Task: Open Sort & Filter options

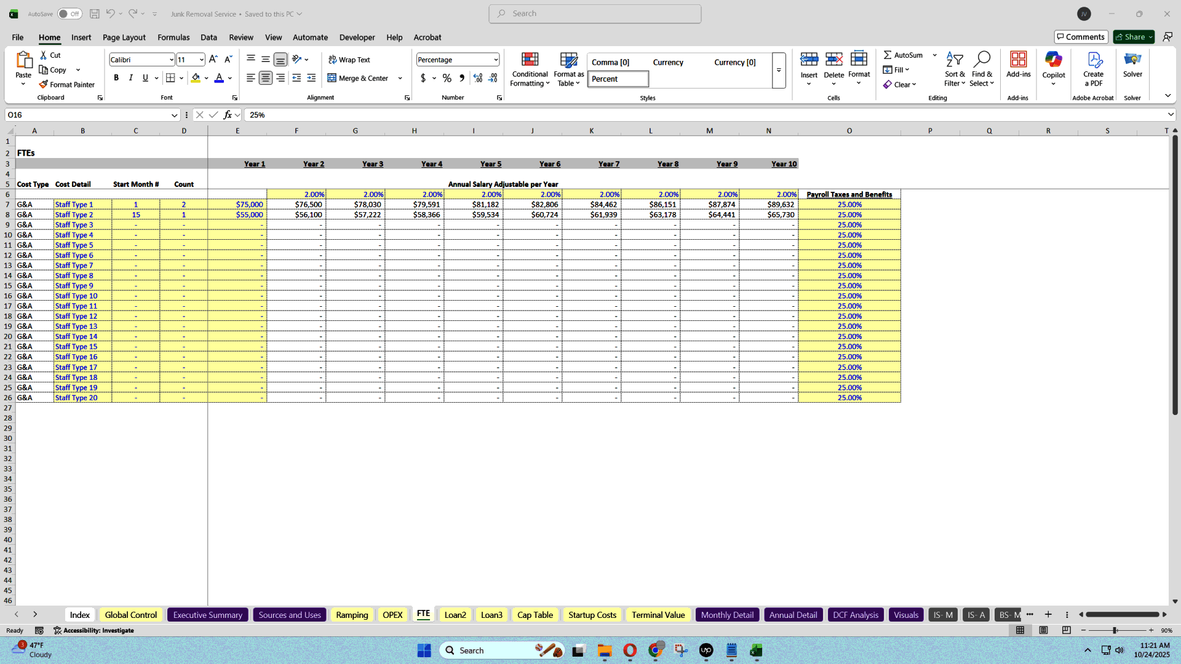Action: [x=954, y=69]
